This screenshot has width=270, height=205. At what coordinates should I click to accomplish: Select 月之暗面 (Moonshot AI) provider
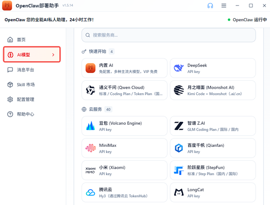point(213,90)
